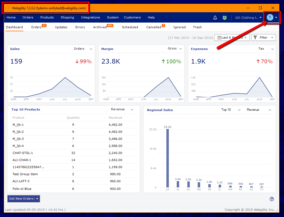
Task: Open the Customers menu
Action: pos(132,17)
